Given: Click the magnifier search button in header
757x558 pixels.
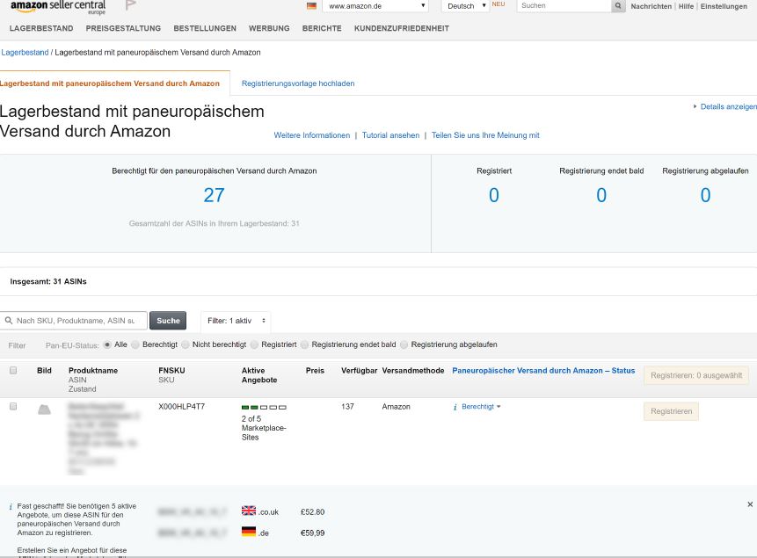Looking at the screenshot, I should [618, 6].
